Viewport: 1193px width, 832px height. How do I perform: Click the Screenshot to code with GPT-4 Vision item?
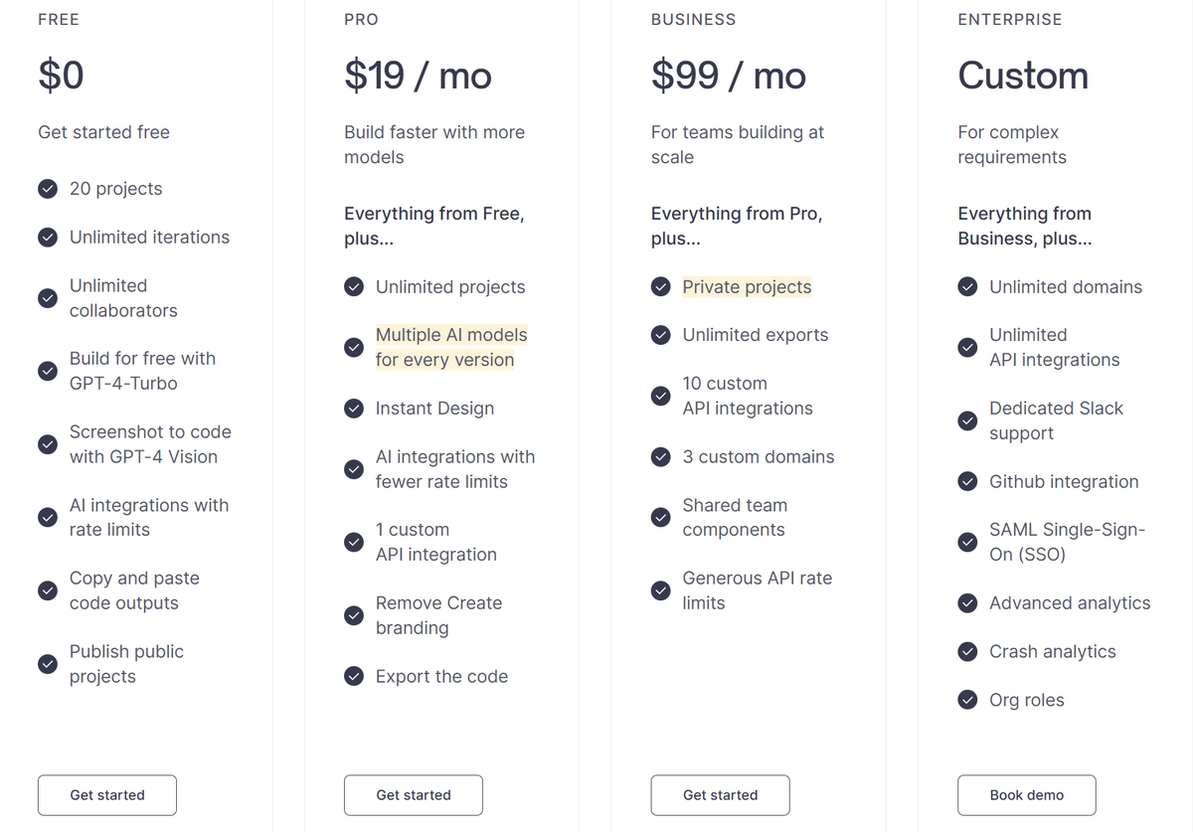tap(150, 445)
